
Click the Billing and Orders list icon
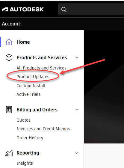click(x=9, y=110)
